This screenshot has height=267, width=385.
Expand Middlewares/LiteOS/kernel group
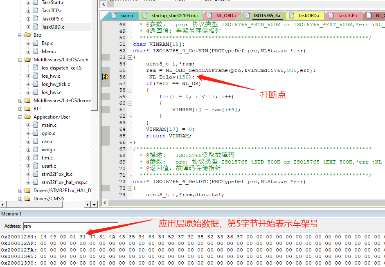pos(20,101)
